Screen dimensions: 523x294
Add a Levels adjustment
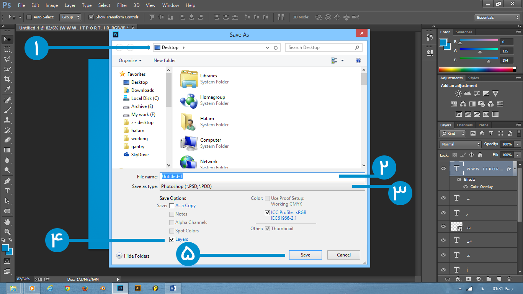[x=467, y=93]
